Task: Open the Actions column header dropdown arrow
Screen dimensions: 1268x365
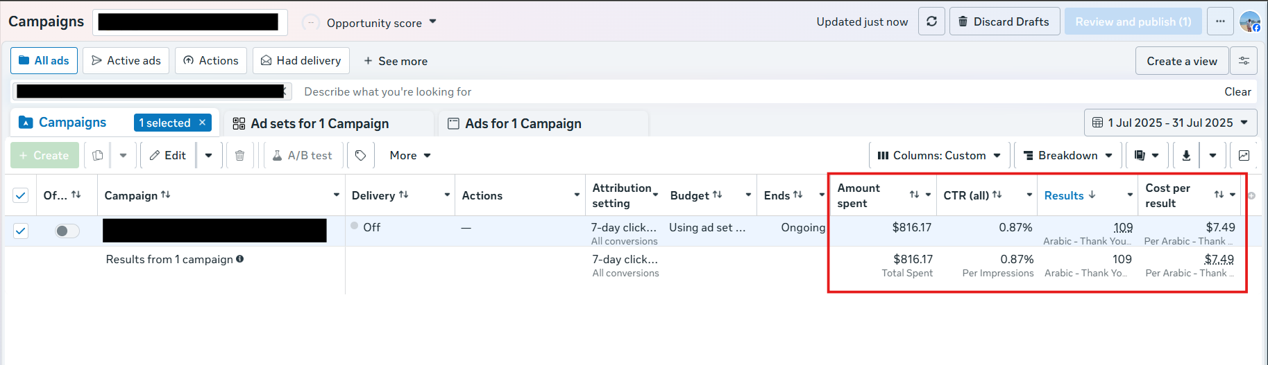Action: click(x=577, y=195)
